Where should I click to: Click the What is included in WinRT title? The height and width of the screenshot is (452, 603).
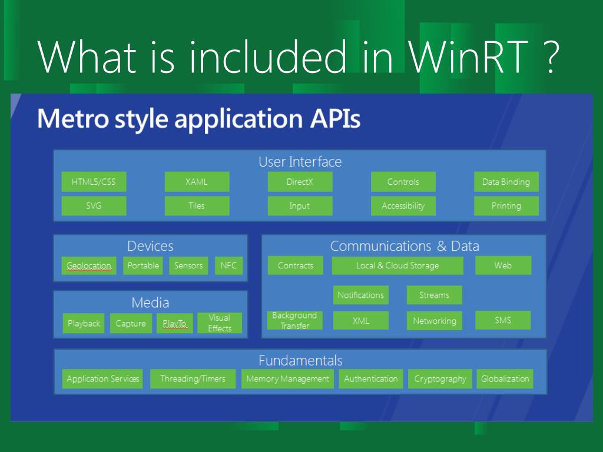tap(298, 57)
